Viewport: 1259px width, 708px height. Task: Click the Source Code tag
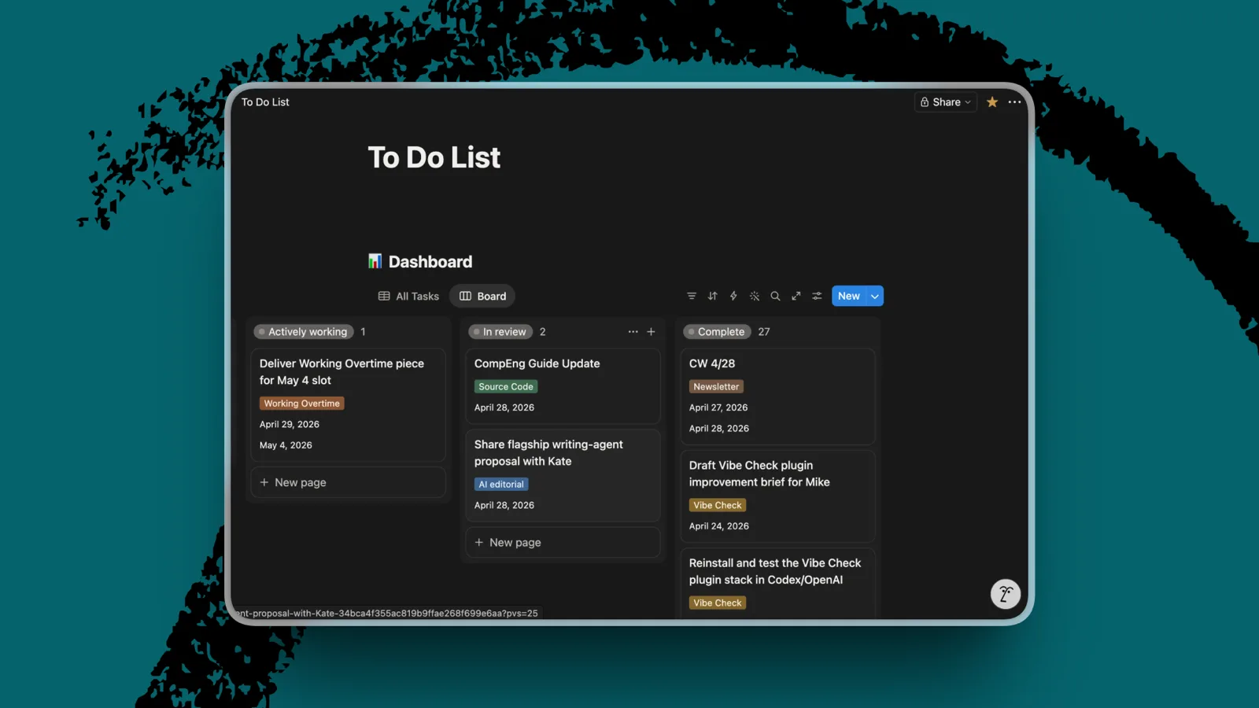[x=506, y=386]
